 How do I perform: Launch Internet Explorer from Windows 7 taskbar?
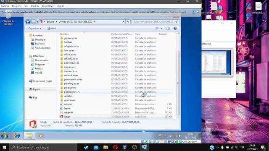[x=17, y=136]
